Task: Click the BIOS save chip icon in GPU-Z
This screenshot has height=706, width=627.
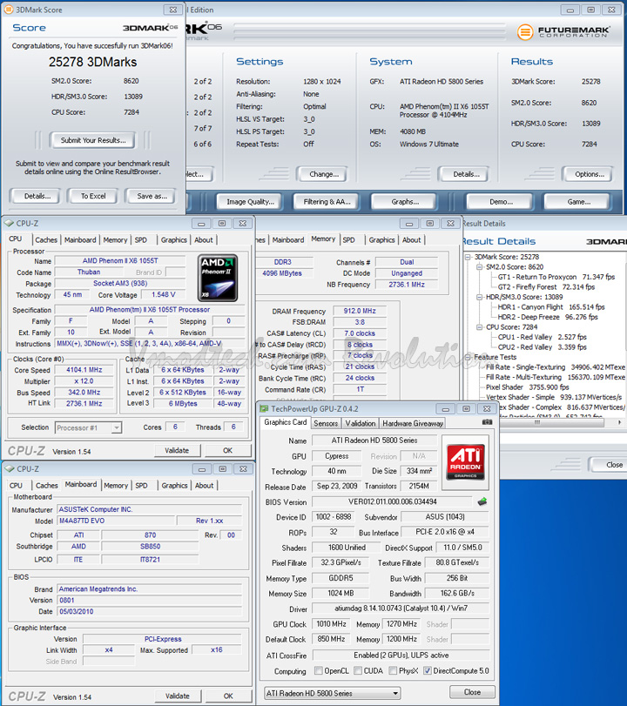Action: coord(482,501)
